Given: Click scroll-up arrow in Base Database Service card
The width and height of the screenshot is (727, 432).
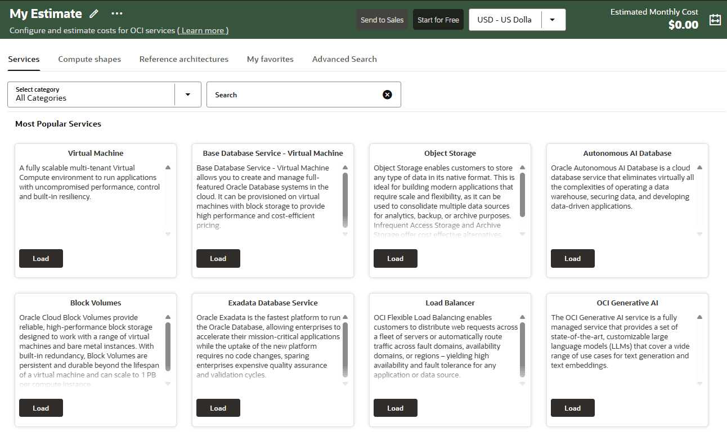Looking at the screenshot, I should click(345, 168).
